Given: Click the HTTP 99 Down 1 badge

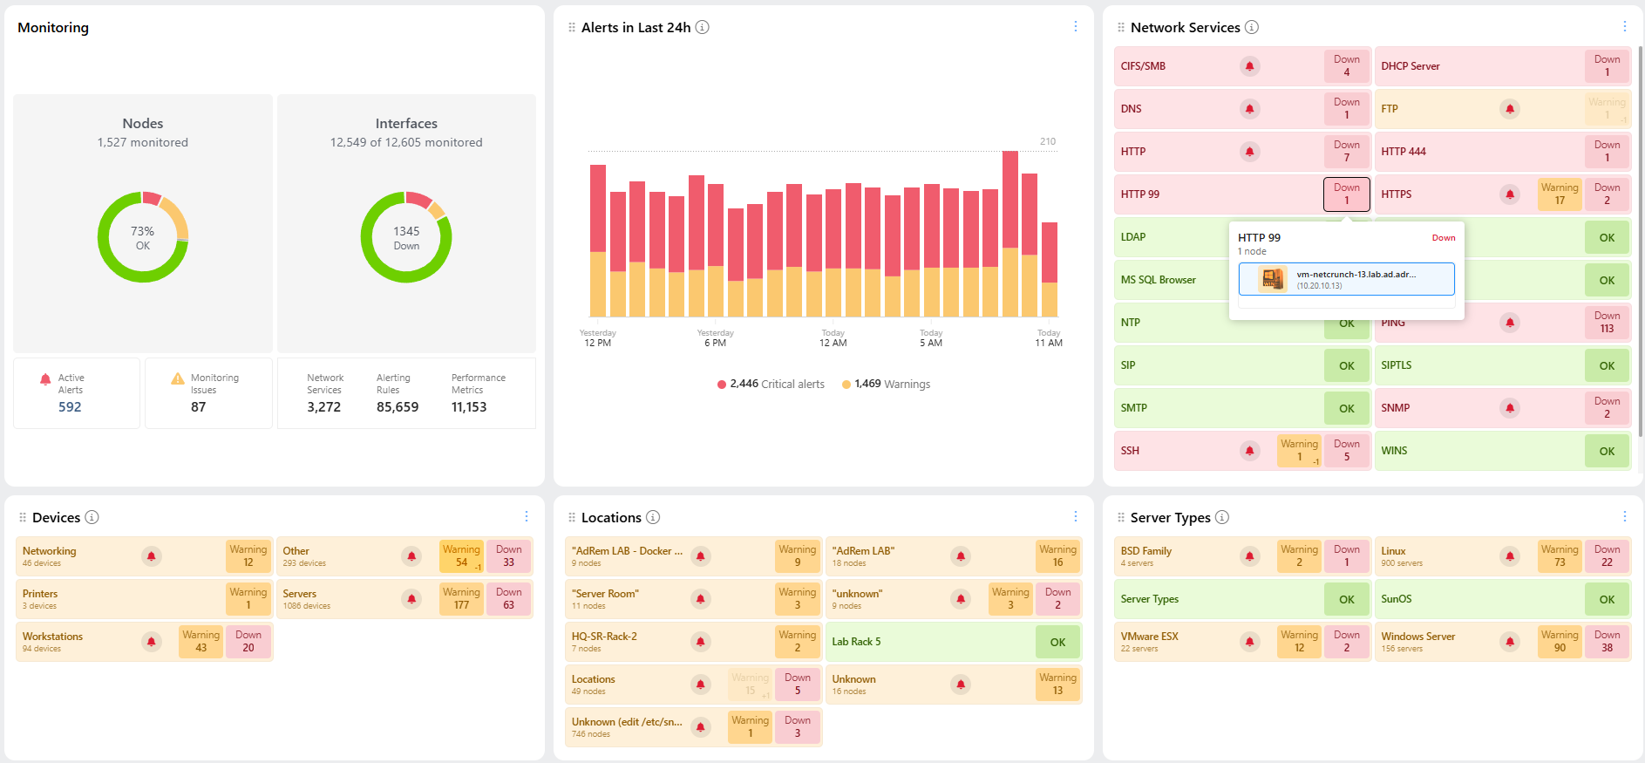Looking at the screenshot, I should (1346, 194).
